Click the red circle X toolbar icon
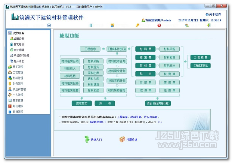The height and width of the screenshot is (163, 232). pyautogui.click(x=159, y=25)
